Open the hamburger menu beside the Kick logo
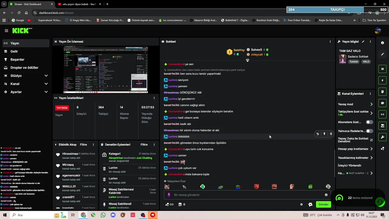Screen dimensions: 389x219 tap(6, 31)
